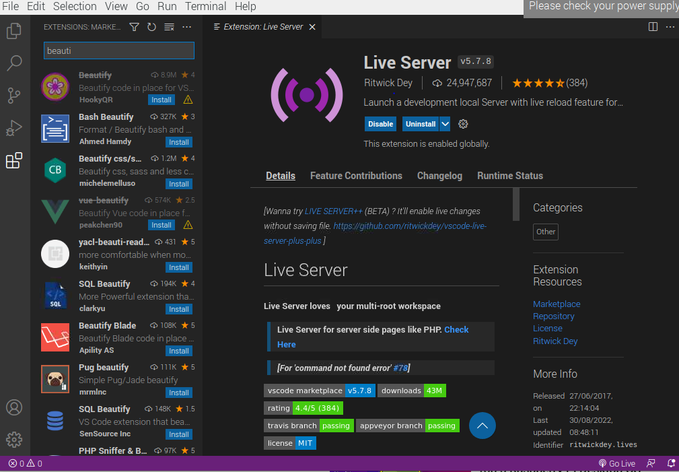The image size is (679, 472).
Task: Clear extensions search results icon
Action: tap(169, 27)
